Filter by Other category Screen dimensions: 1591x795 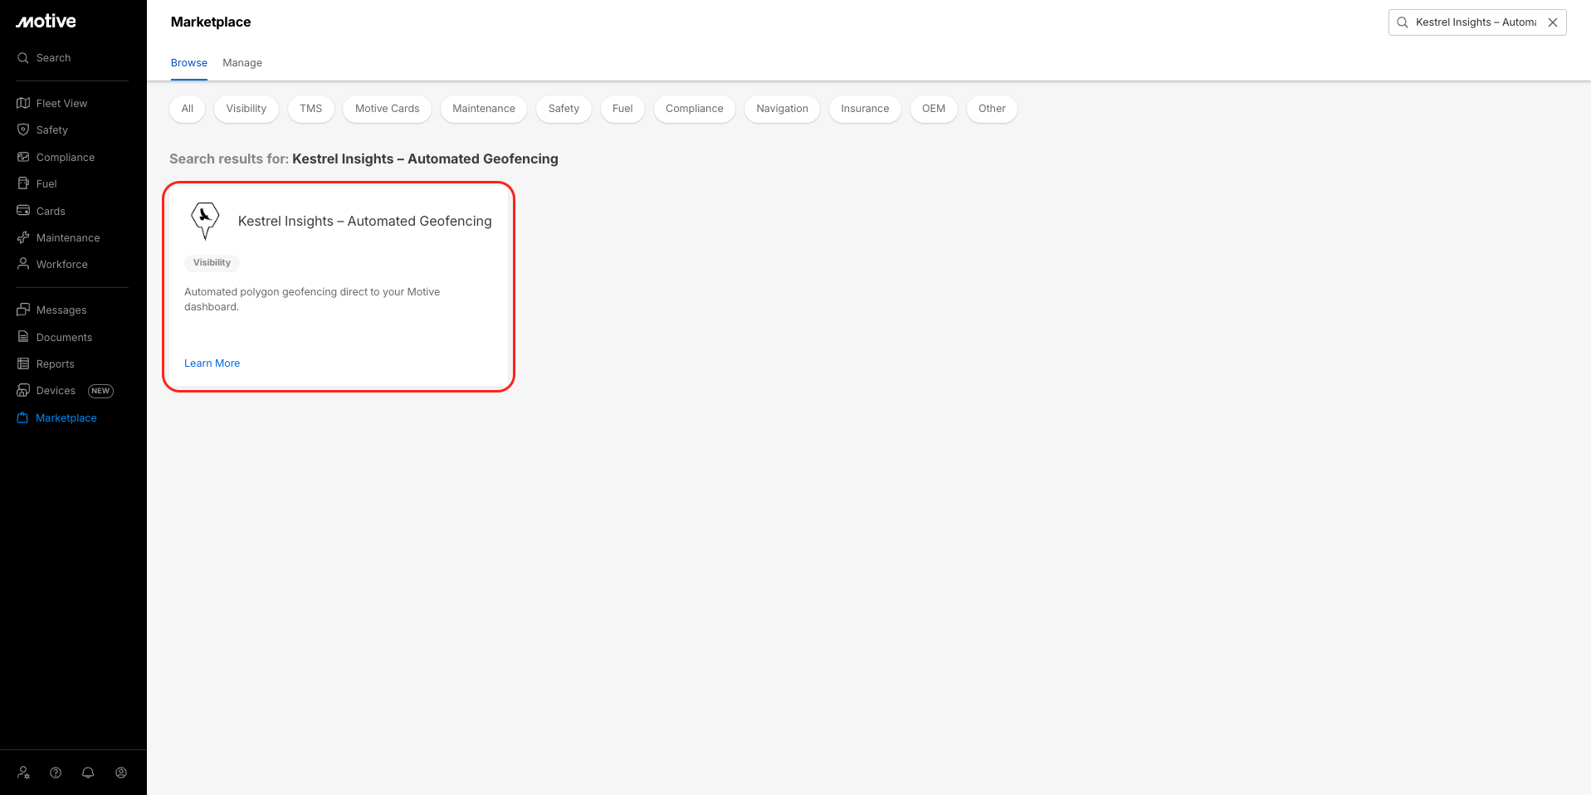(992, 109)
